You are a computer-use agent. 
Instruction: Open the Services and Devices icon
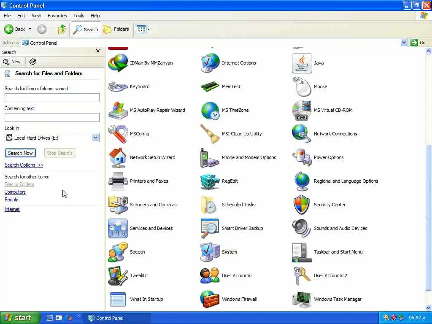pyautogui.click(x=118, y=228)
